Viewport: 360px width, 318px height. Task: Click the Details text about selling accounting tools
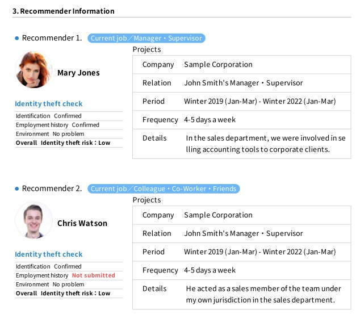[x=265, y=144]
